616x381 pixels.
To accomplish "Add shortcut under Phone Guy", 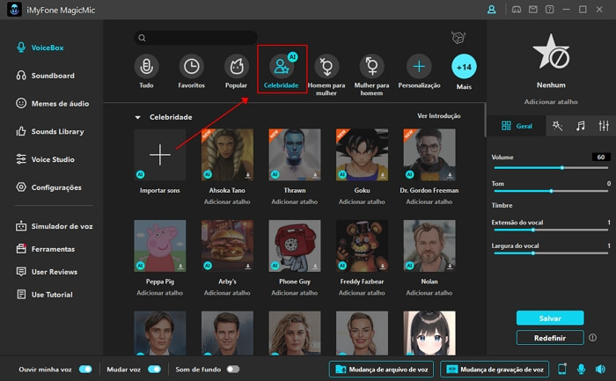I will coord(295,293).
